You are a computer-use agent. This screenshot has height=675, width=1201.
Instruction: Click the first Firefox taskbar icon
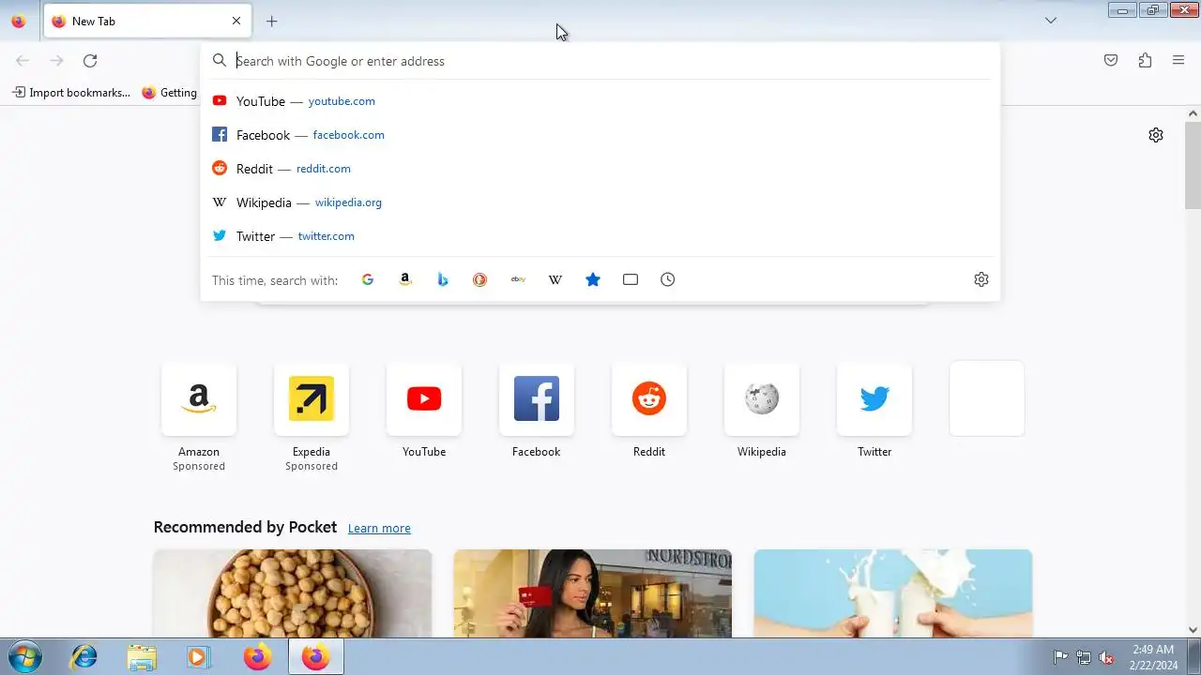(x=257, y=657)
